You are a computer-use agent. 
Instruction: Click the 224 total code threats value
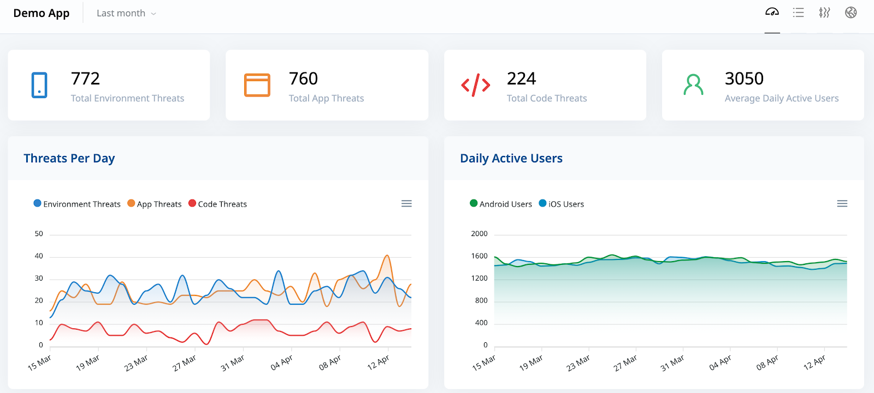521,78
